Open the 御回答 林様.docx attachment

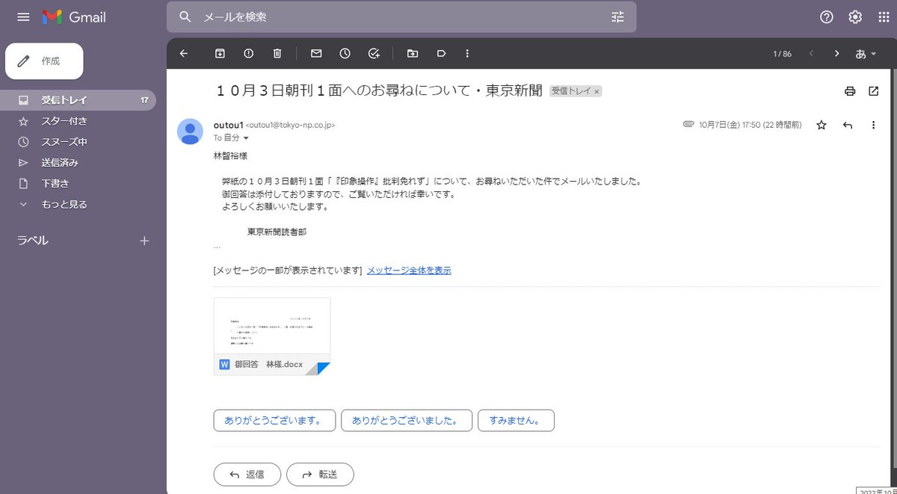click(272, 336)
